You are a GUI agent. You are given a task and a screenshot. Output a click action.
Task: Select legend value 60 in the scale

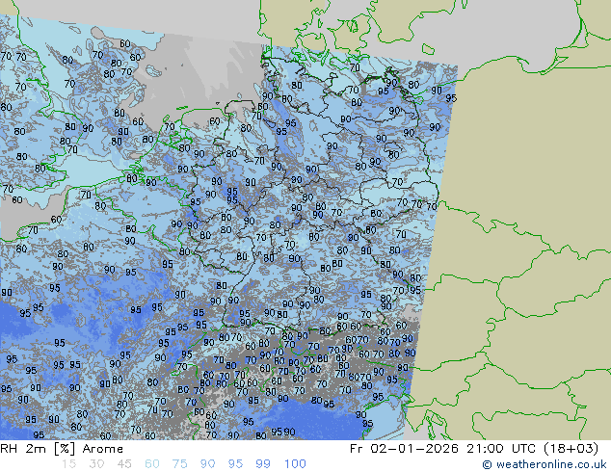(152, 464)
